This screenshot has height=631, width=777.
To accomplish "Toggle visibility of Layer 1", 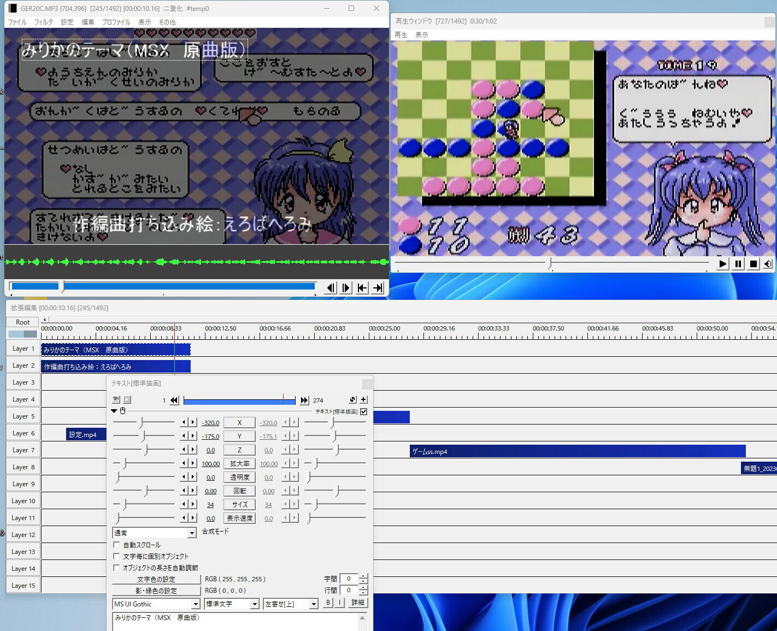I will (x=23, y=349).
